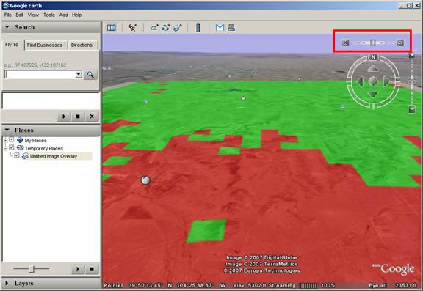Toggle the Temporary Places checkbox
This screenshot has height=291, width=423.
[11, 147]
